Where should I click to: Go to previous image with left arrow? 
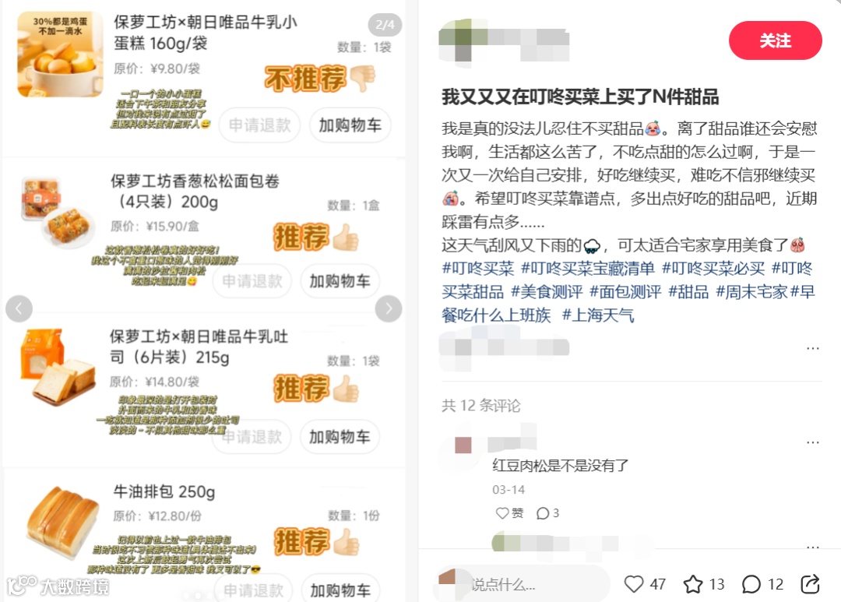click(19, 308)
